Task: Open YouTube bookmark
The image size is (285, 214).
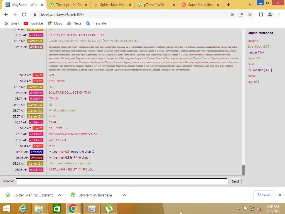Action: [x=33, y=23]
